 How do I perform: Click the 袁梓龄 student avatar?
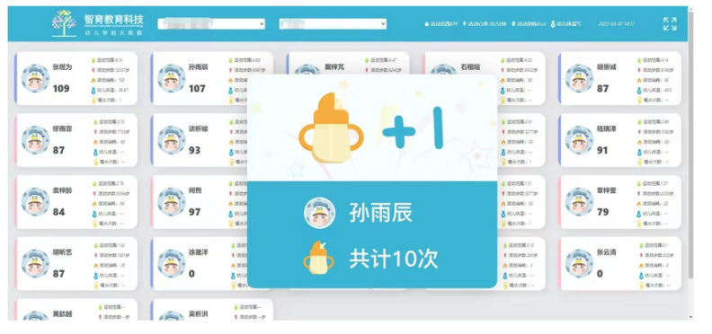(35, 201)
